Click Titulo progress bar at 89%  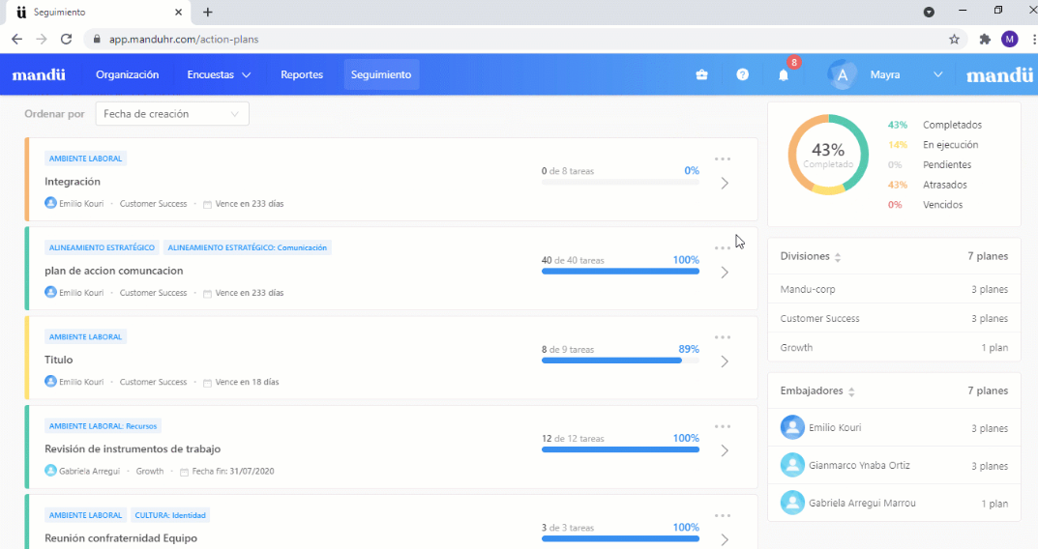coord(620,361)
